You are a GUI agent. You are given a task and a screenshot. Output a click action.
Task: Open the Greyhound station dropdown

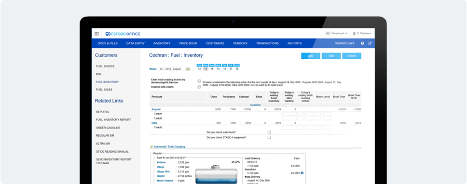337,34
